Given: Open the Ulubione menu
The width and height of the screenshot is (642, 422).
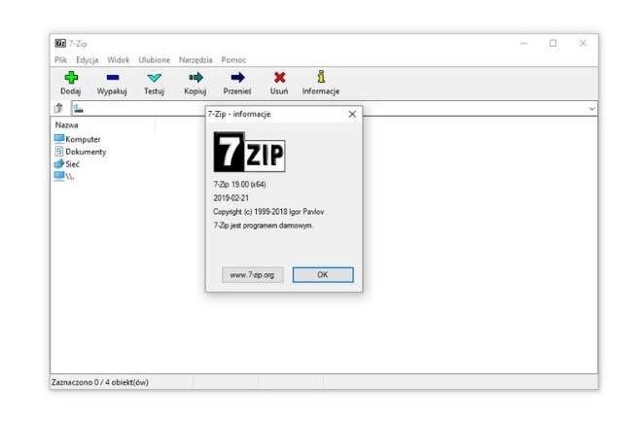Looking at the screenshot, I should point(154,59).
